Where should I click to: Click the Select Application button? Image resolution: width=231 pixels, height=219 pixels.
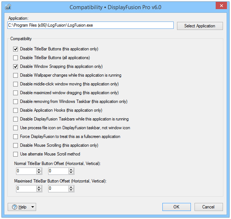point(200,26)
